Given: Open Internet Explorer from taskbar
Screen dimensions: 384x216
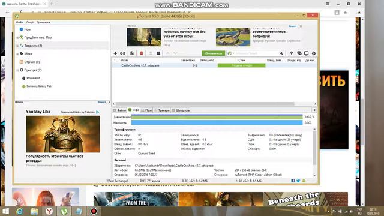Looking at the screenshot, I should (x=20, y=211).
